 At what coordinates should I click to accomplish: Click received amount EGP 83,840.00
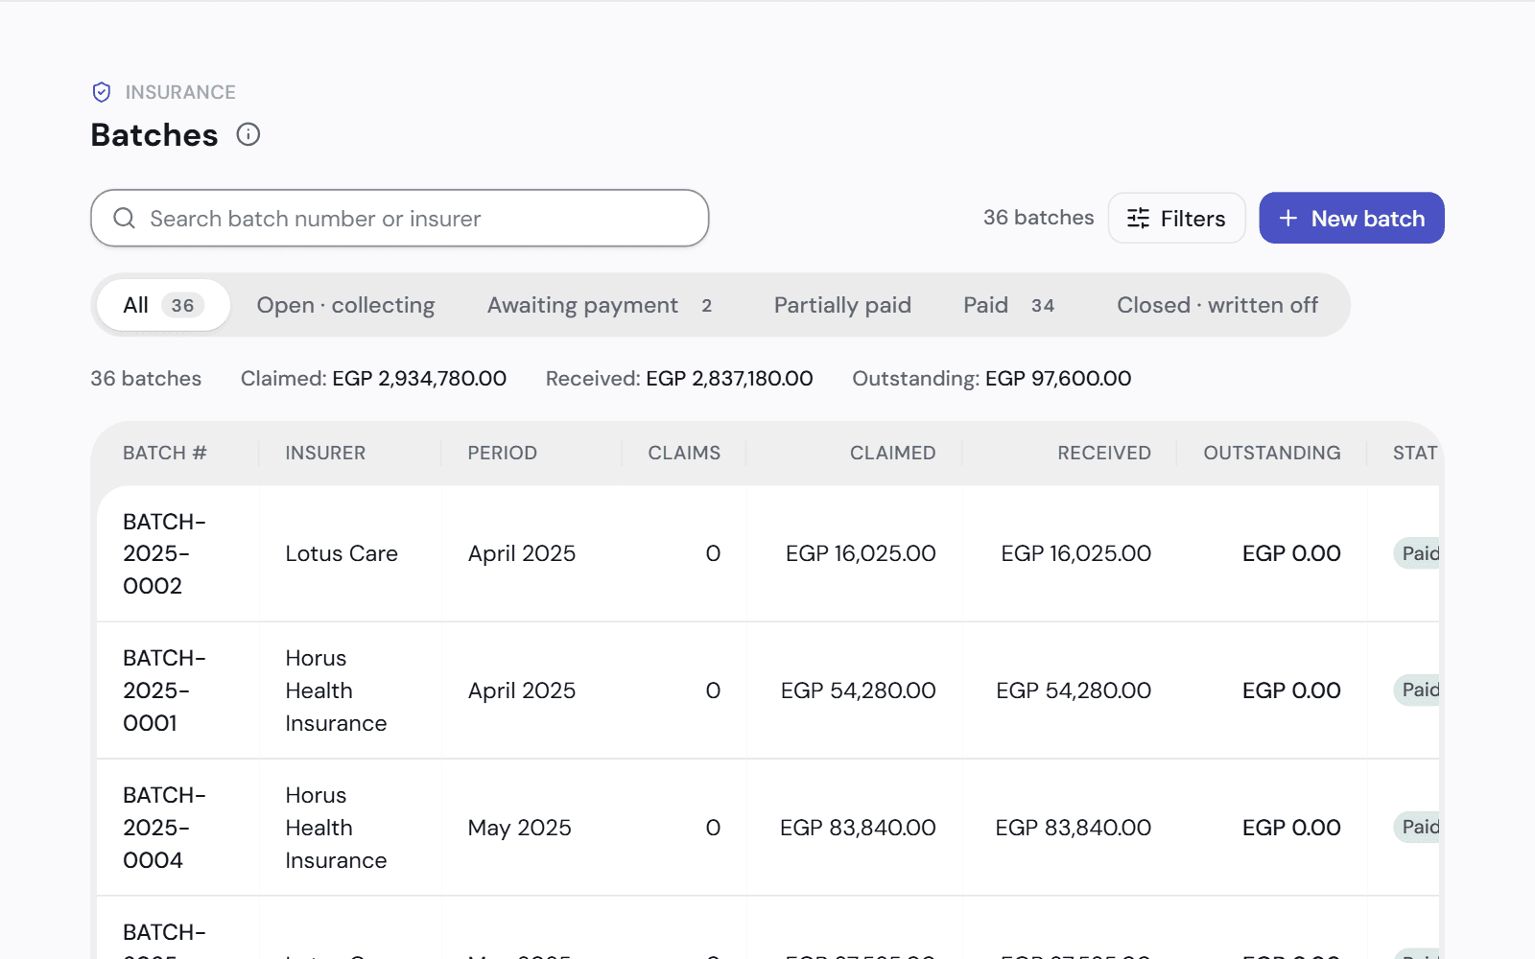(1073, 828)
